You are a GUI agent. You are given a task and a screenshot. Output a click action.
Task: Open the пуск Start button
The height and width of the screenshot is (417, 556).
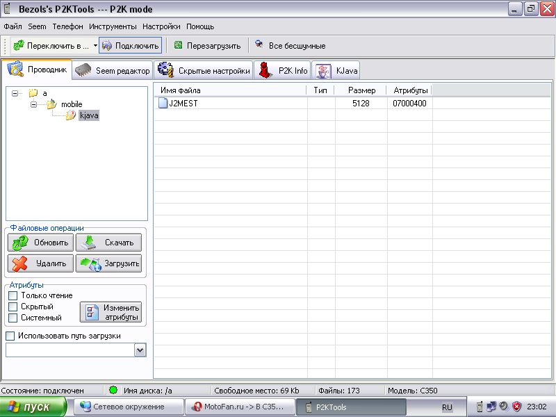[x=33, y=407]
